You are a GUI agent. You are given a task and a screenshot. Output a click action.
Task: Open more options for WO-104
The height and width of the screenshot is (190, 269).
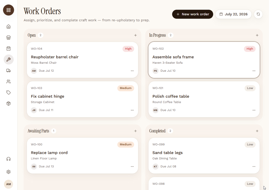[132, 71]
